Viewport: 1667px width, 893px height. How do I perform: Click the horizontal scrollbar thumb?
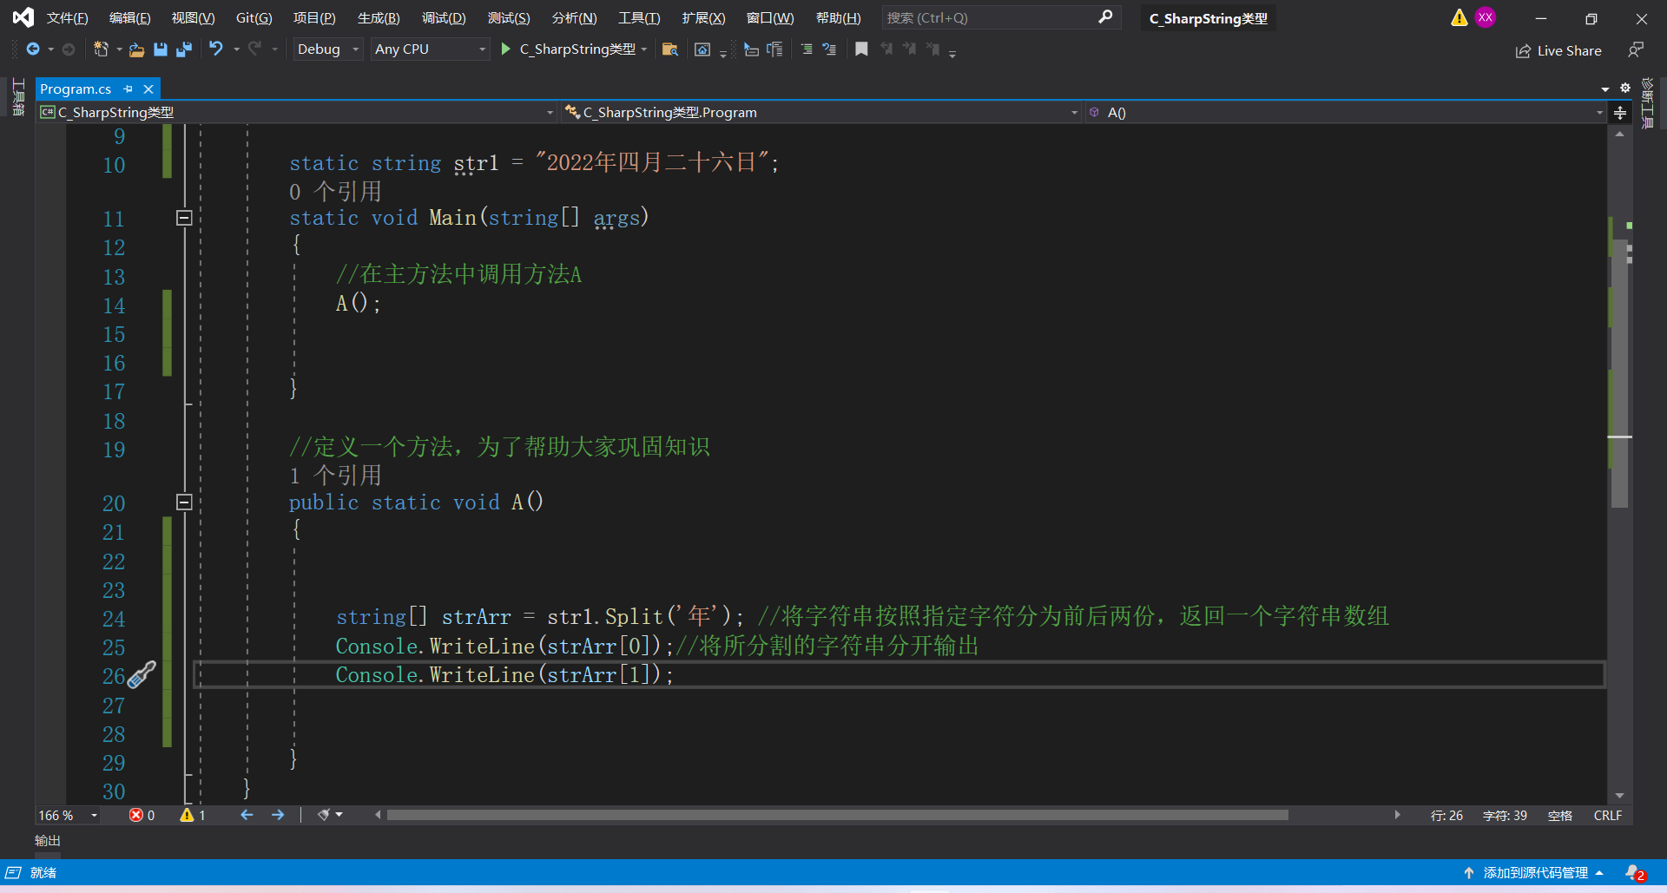(837, 815)
